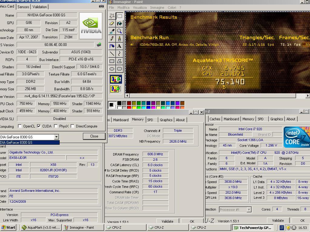The image size is (310, 232).
Task: Pick the Line tool in Paint
Action: click(x=112, y=53)
